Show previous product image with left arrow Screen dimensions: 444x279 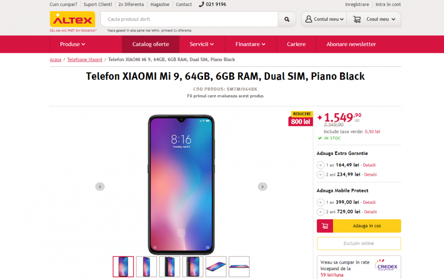point(100,186)
